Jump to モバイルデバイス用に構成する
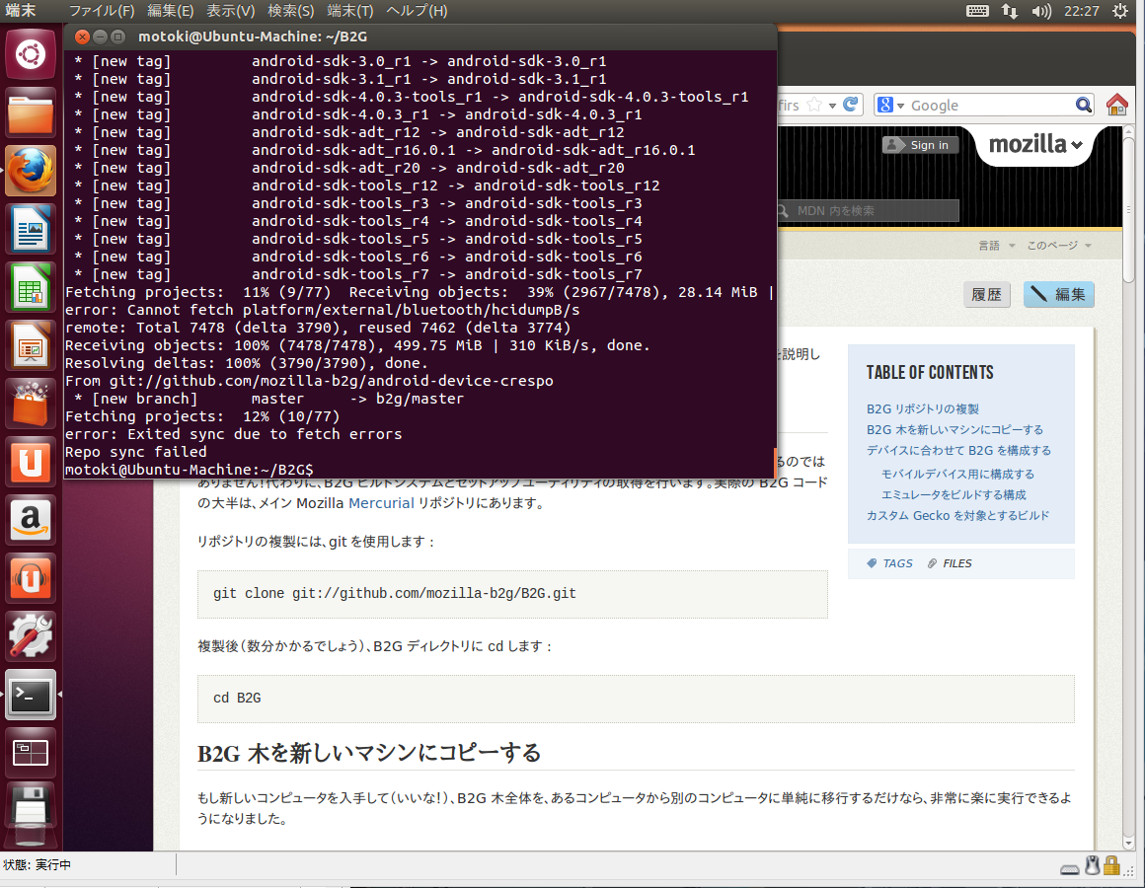 957,474
